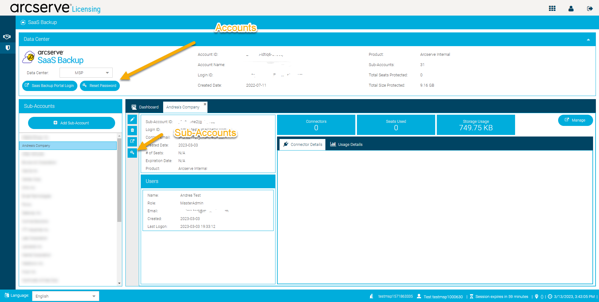Click sub-account portal login icon

pos(132,141)
